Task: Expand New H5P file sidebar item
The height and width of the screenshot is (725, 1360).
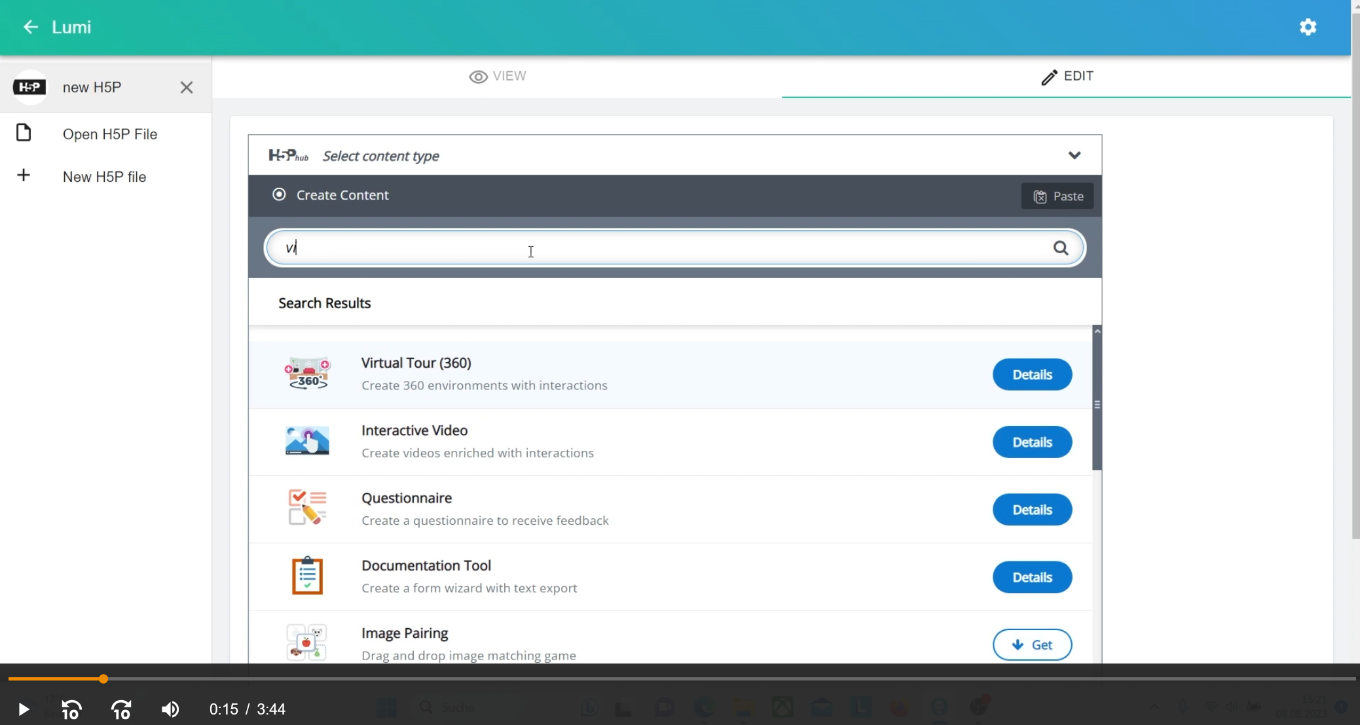Action: [104, 177]
